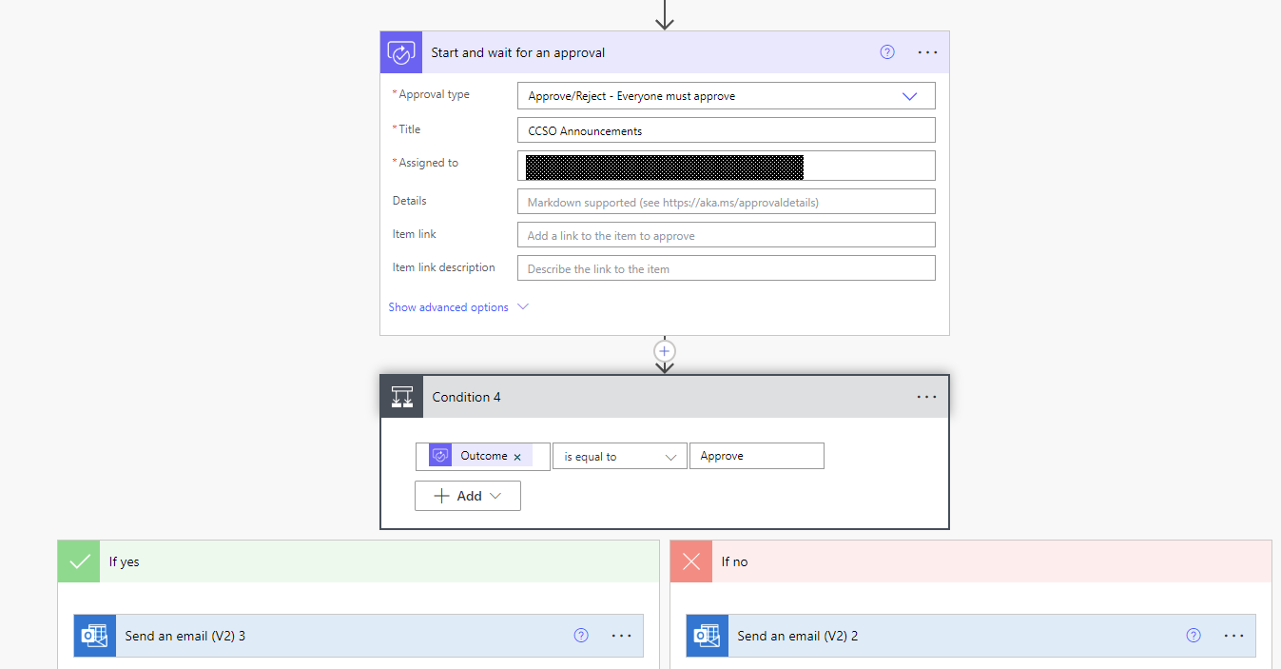The width and height of the screenshot is (1281, 669).
Task: Click Add button in Condition 4
Action: [x=468, y=496]
